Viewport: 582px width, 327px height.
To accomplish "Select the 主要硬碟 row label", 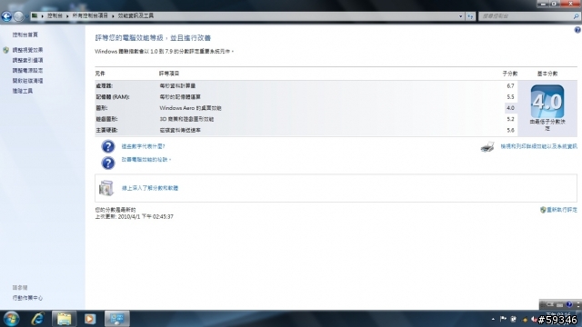I will point(106,130).
